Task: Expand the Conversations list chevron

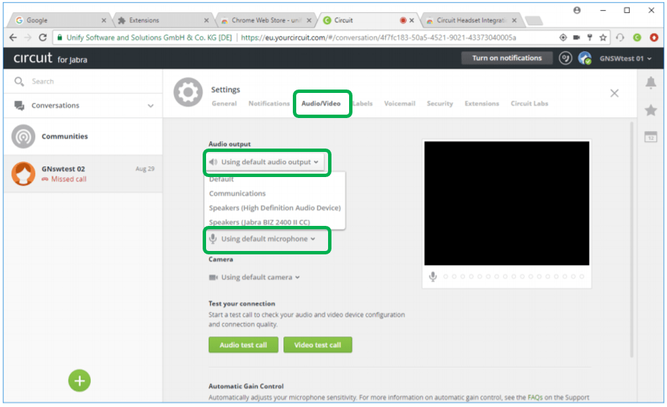Action: (150, 106)
